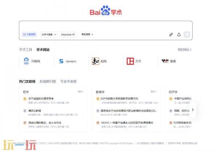Click rank 1 badge beside ESP article
The width and height of the screenshot is (218, 152).
(98, 99)
